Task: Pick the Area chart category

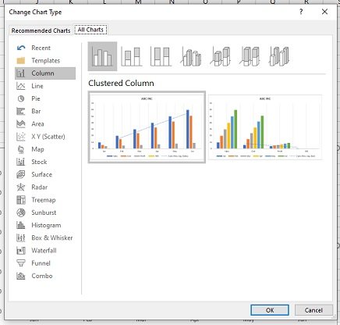Action: 45,124
